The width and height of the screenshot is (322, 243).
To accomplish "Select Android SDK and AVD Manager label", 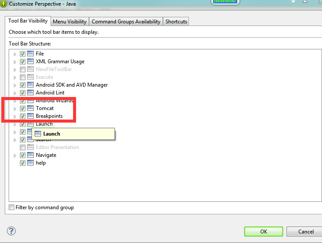I will [x=72, y=85].
